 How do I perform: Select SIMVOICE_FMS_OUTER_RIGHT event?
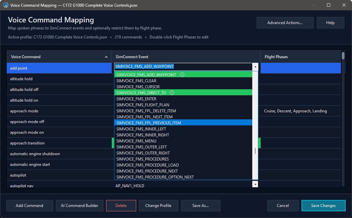[x=183, y=153]
